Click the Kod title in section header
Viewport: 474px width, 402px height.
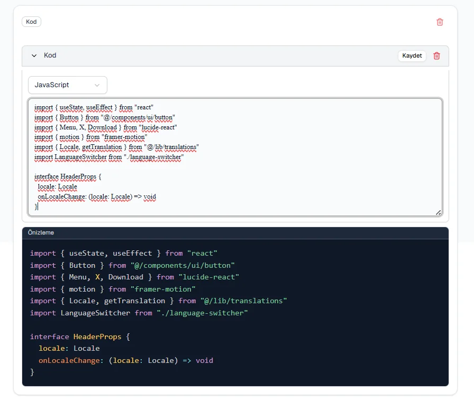pyautogui.click(x=50, y=55)
